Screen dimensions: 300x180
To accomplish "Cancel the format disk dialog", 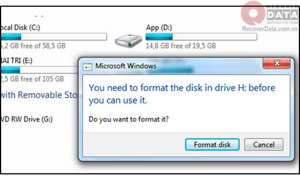I will pos(264,145).
